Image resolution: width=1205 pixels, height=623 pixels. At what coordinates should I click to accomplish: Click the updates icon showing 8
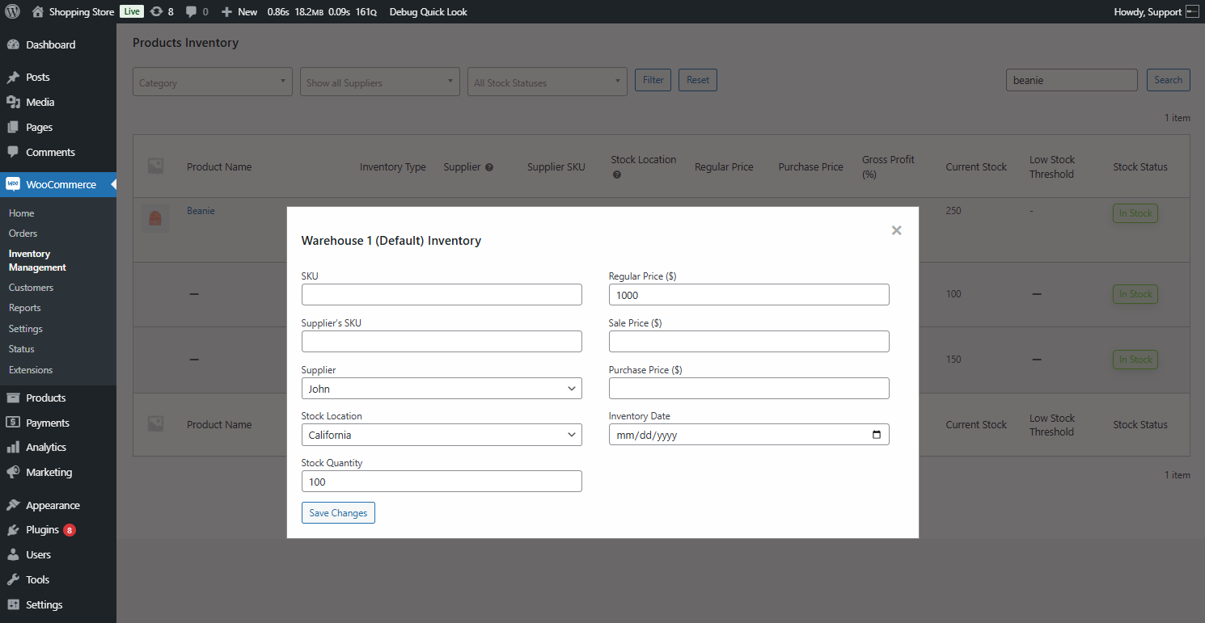click(x=157, y=12)
